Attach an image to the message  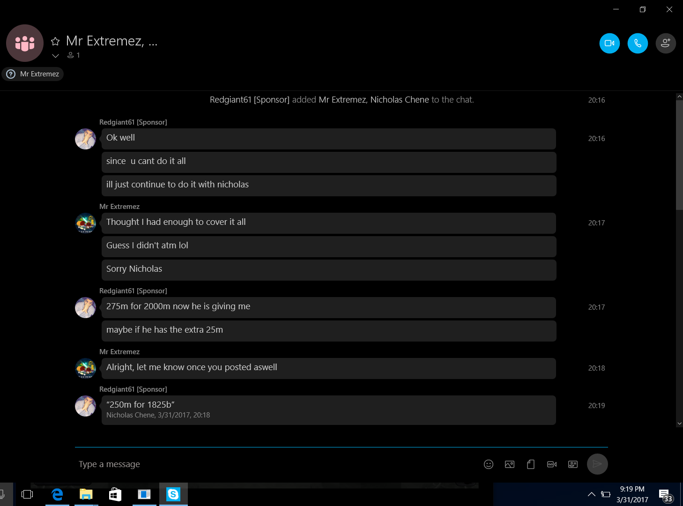click(510, 464)
